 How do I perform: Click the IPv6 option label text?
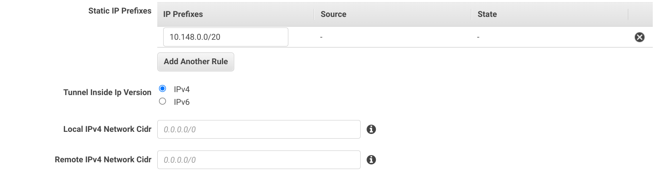(x=181, y=102)
